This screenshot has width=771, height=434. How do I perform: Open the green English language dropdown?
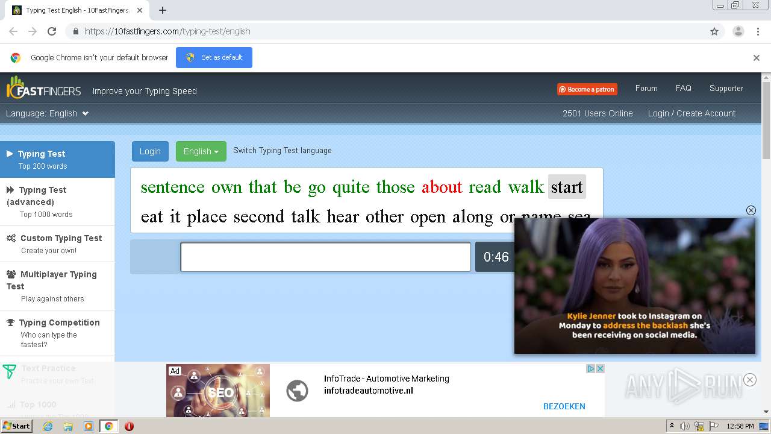pos(201,151)
